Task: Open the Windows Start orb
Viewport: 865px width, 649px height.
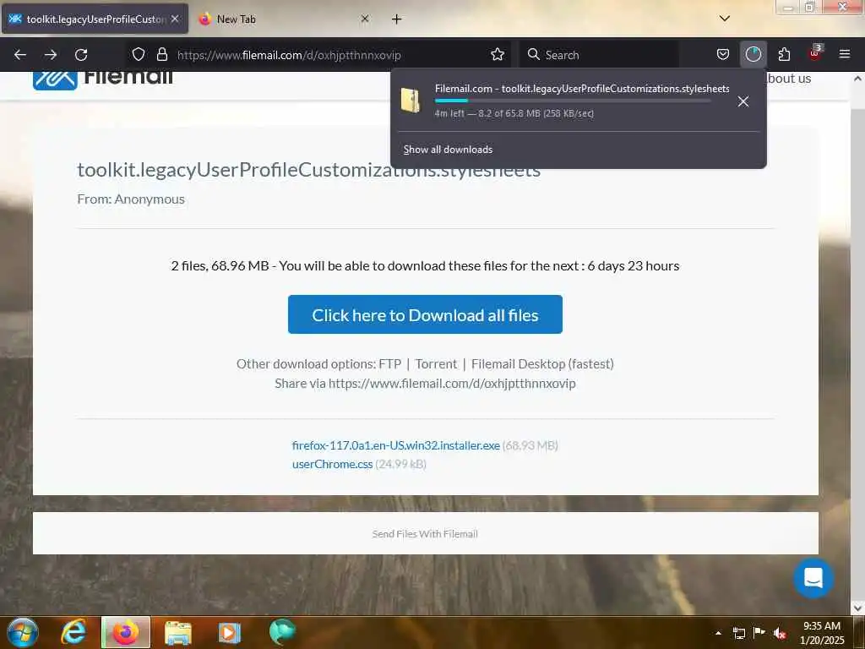Action: point(23,632)
